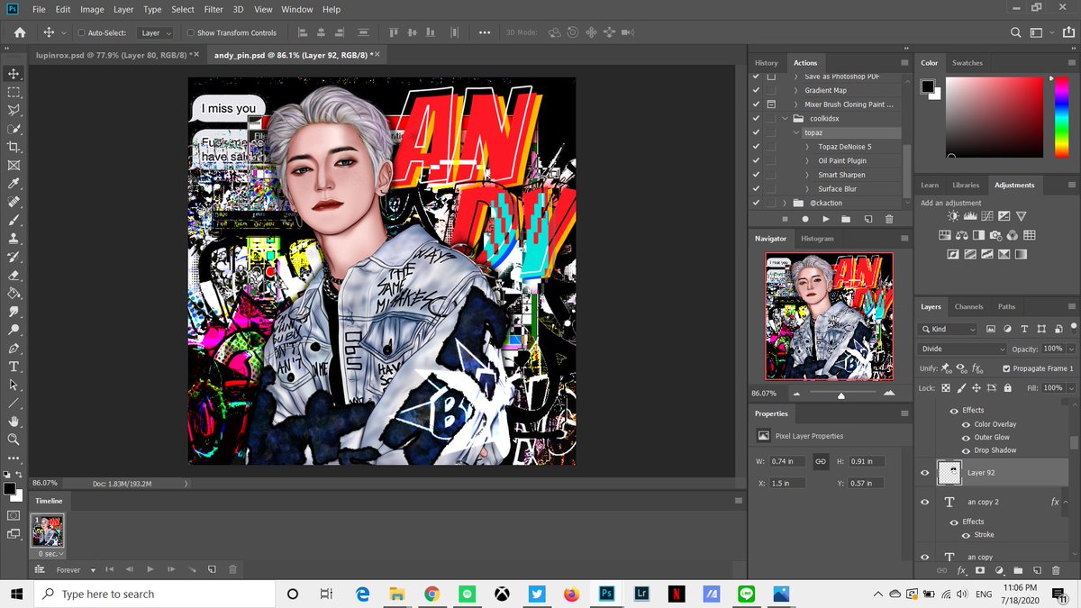The width and height of the screenshot is (1081, 608).
Task: Select the Eyedropper tool
Action: 14,184
